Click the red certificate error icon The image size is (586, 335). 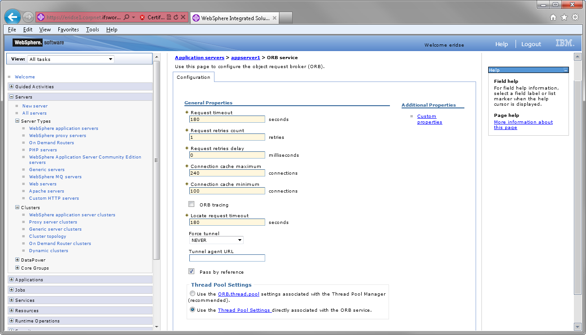pos(142,17)
